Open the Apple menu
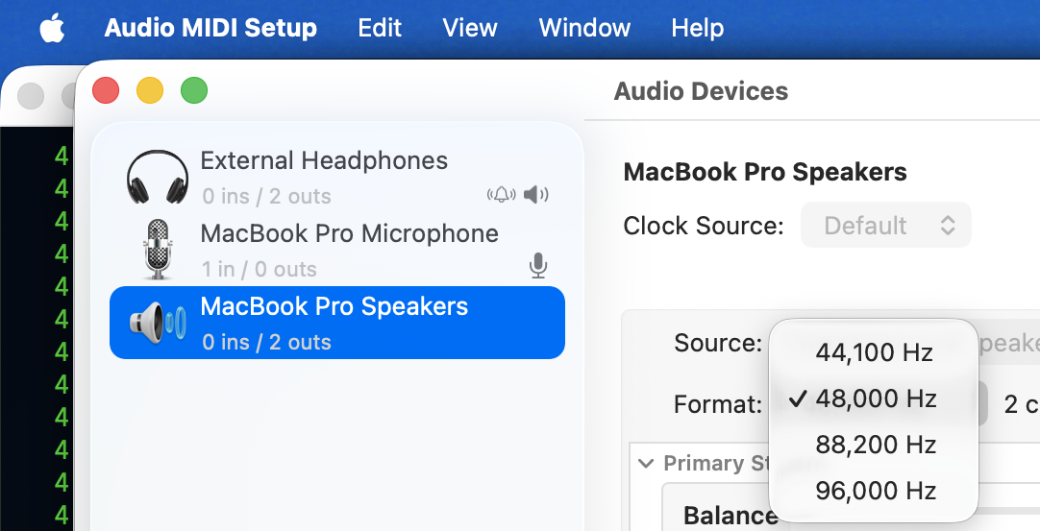This screenshot has width=1040, height=531. click(x=52, y=29)
